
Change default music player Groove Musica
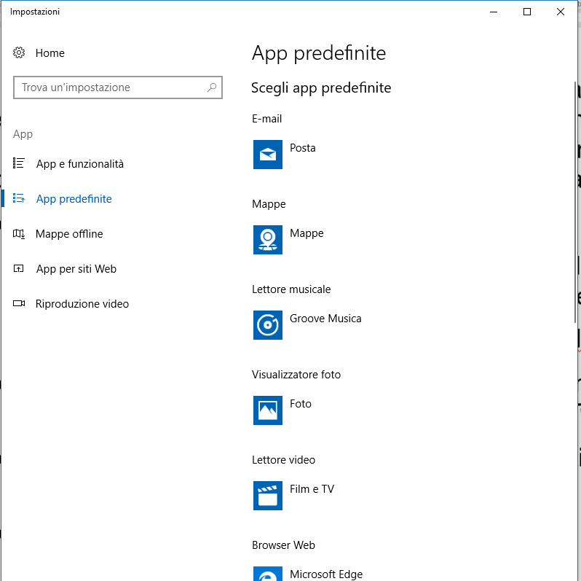pyautogui.click(x=325, y=319)
